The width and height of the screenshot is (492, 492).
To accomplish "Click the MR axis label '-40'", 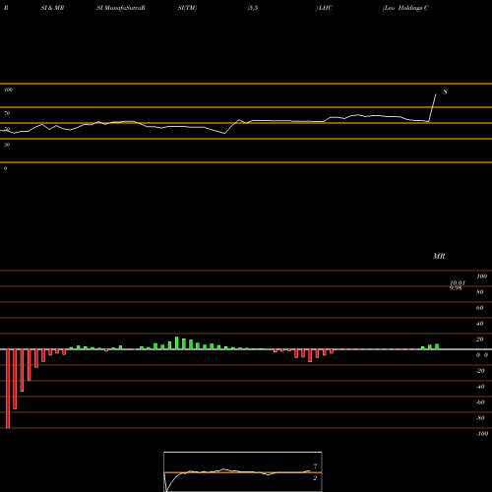I will 480,387.
